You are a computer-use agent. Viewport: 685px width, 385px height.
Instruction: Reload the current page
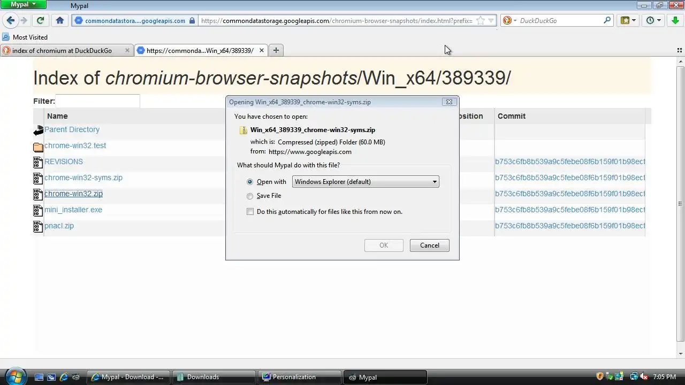point(40,20)
